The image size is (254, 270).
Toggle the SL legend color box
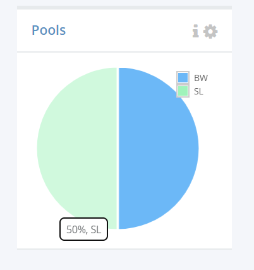[x=183, y=91]
